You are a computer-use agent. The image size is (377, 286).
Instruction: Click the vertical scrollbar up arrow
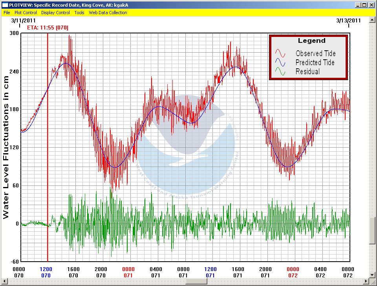(x=373, y=19)
